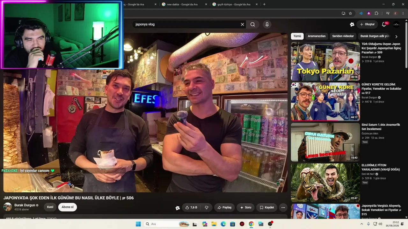
Task: Open Microsoft Edge from the taskbar
Action: (223, 224)
